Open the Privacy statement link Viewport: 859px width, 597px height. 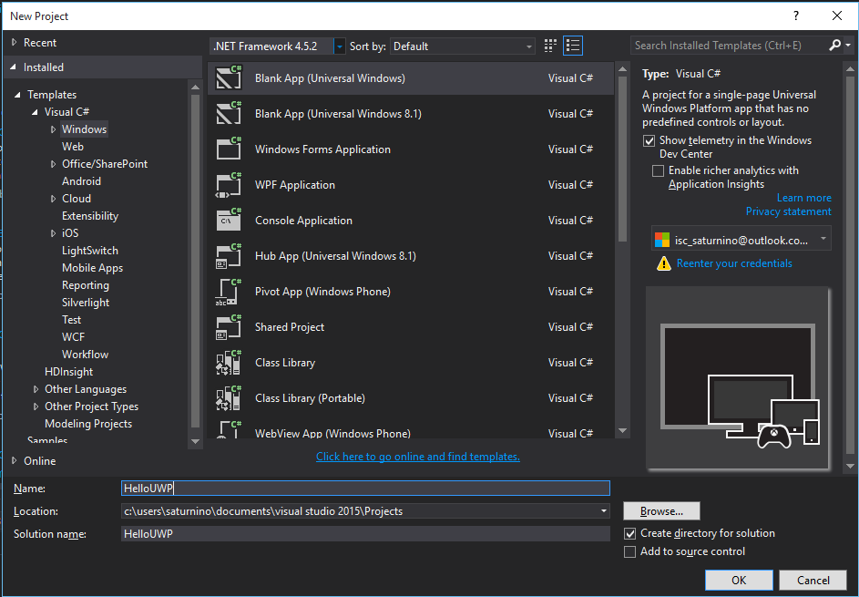click(x=788, y=211)
